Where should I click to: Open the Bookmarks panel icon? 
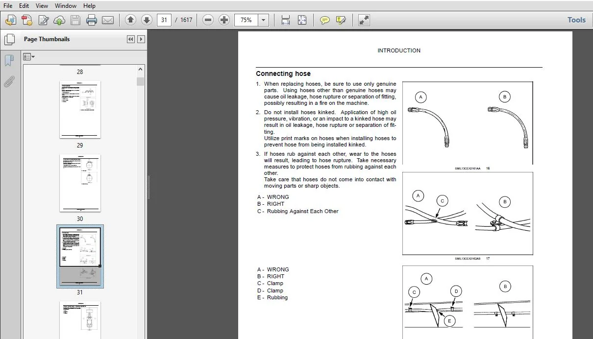click(9, 61)
